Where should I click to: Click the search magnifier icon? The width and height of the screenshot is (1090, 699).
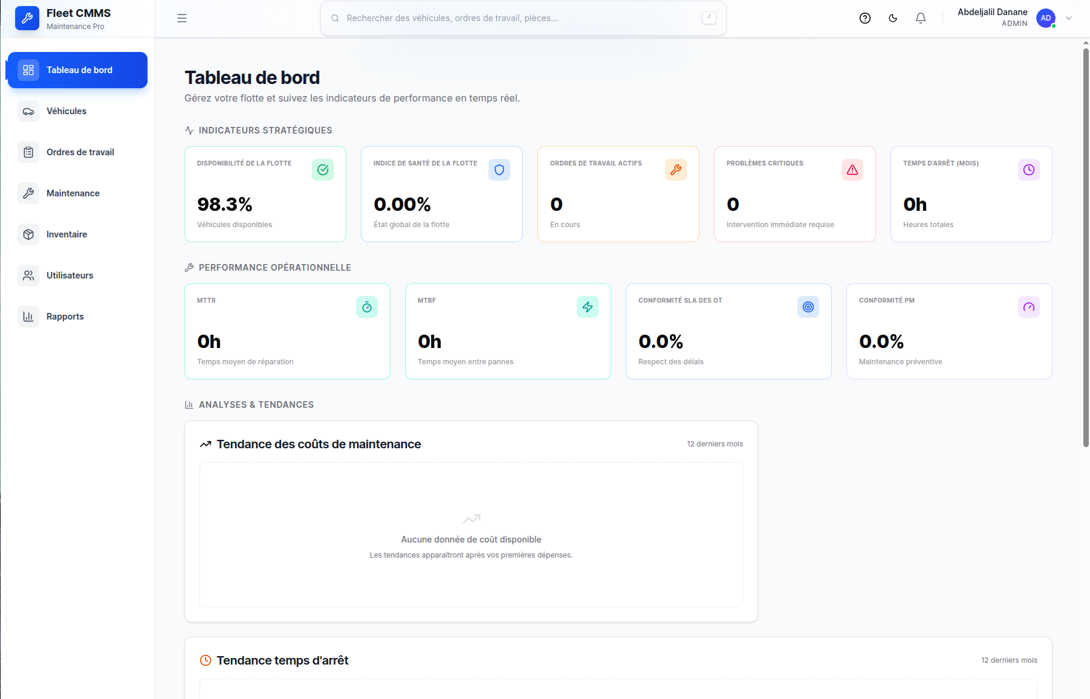click(335, 18)
